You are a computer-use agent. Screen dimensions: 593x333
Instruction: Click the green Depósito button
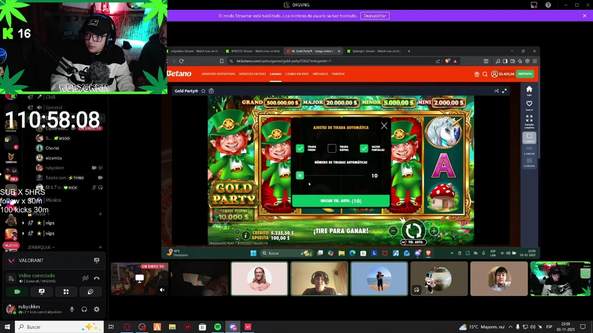click(525, 74)
